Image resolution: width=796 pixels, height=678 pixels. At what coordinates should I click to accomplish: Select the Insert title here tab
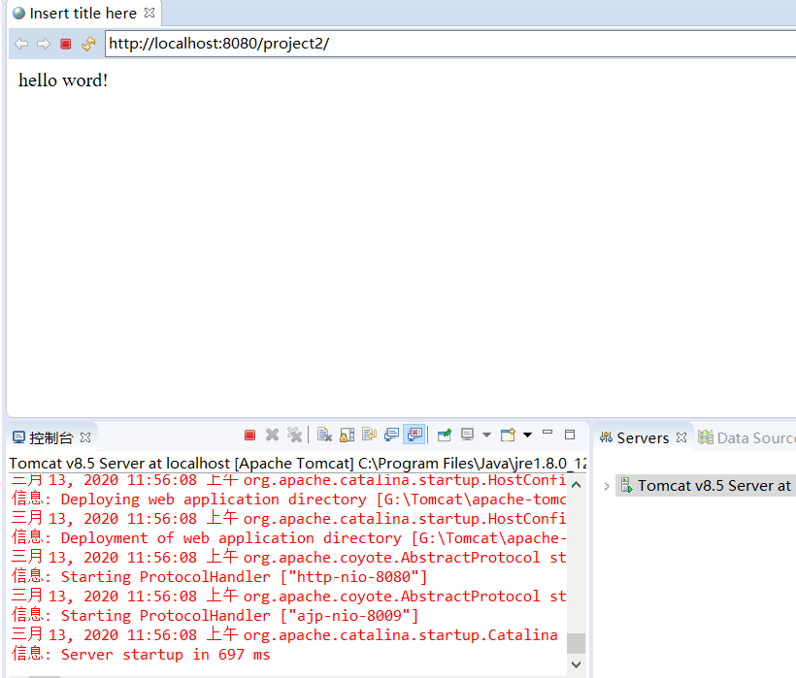pyautogui.click(x=83, y=14)
